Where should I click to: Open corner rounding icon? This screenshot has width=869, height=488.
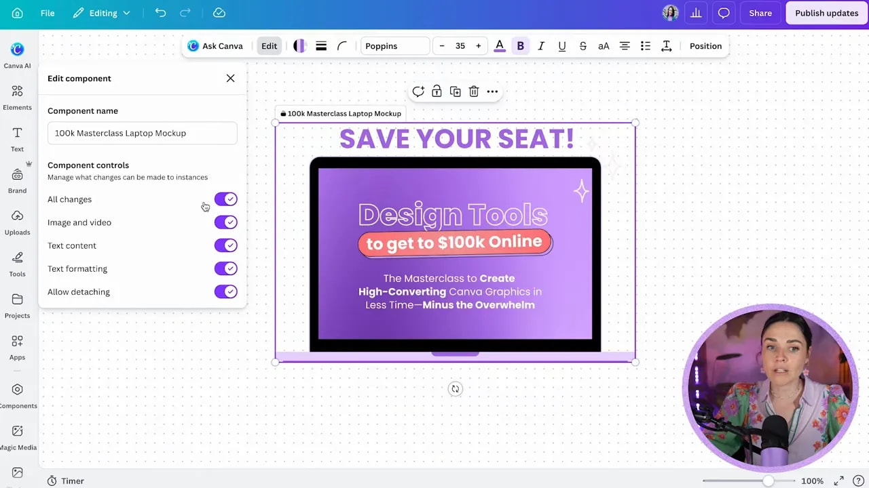(x=342, y=46)
